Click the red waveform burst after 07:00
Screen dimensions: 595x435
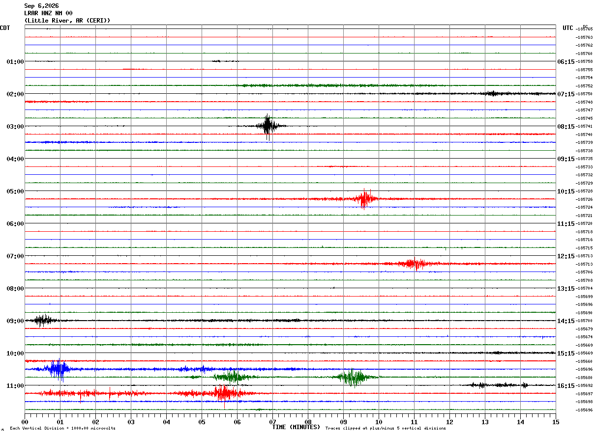click(416, 264)
